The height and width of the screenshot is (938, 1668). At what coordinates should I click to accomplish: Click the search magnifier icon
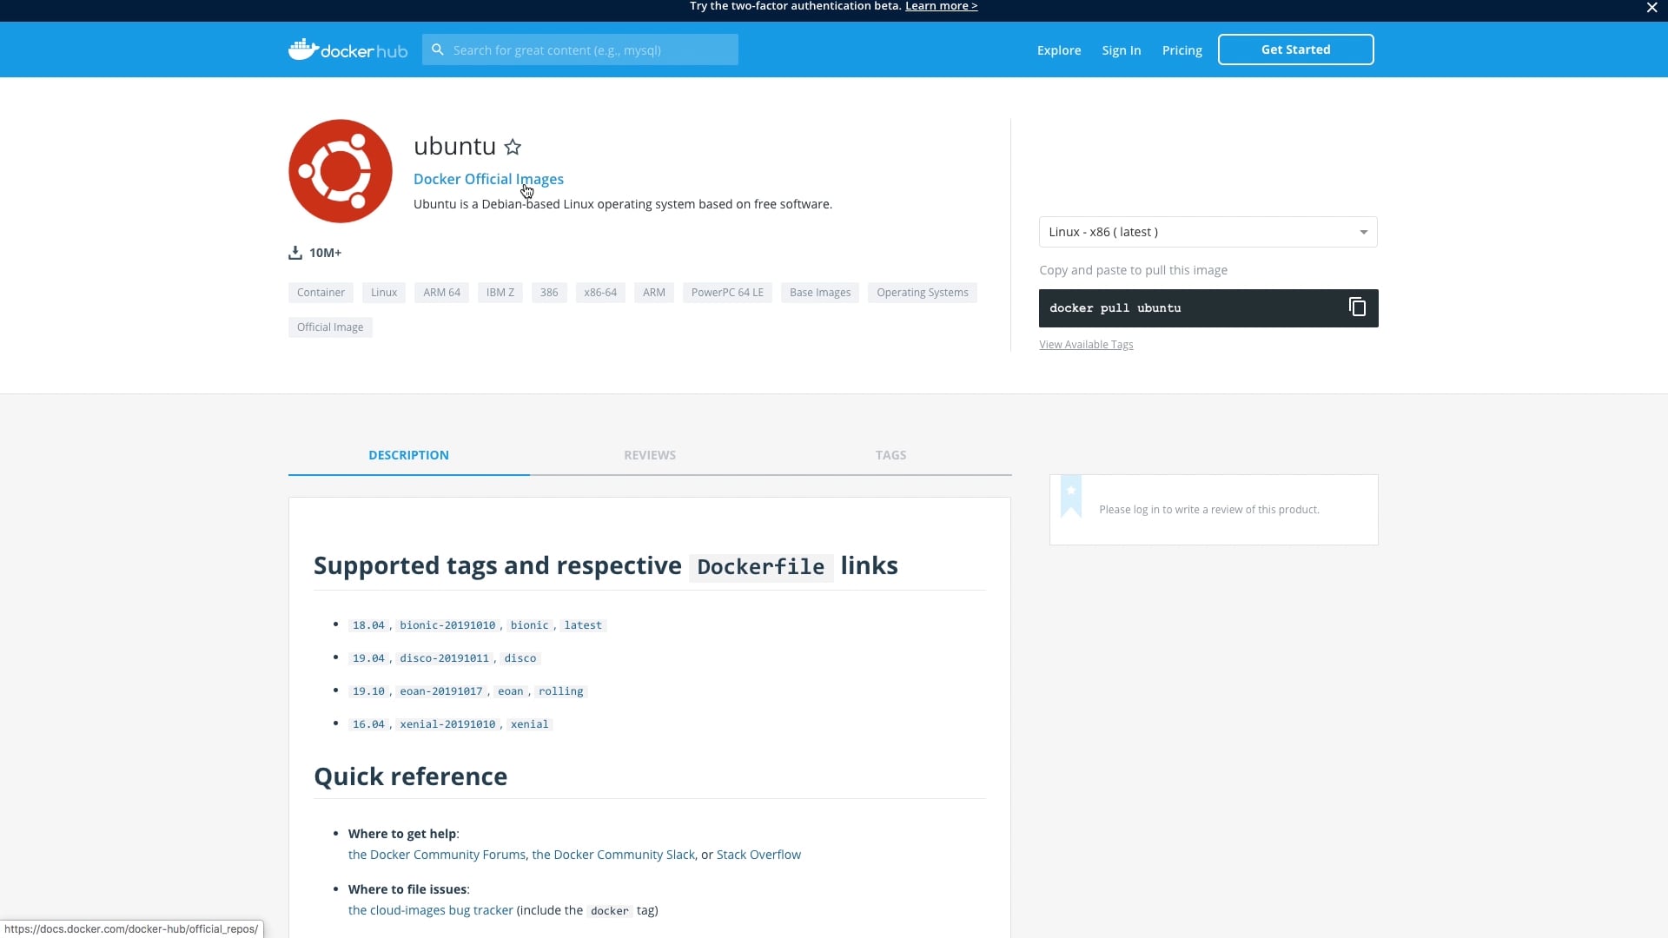[x=436, y=50]
